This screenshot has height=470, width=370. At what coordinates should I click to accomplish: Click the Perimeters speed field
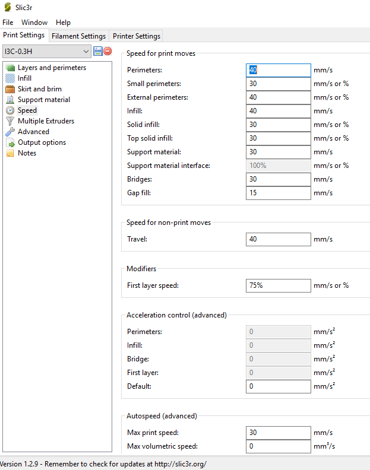[279, 70]
